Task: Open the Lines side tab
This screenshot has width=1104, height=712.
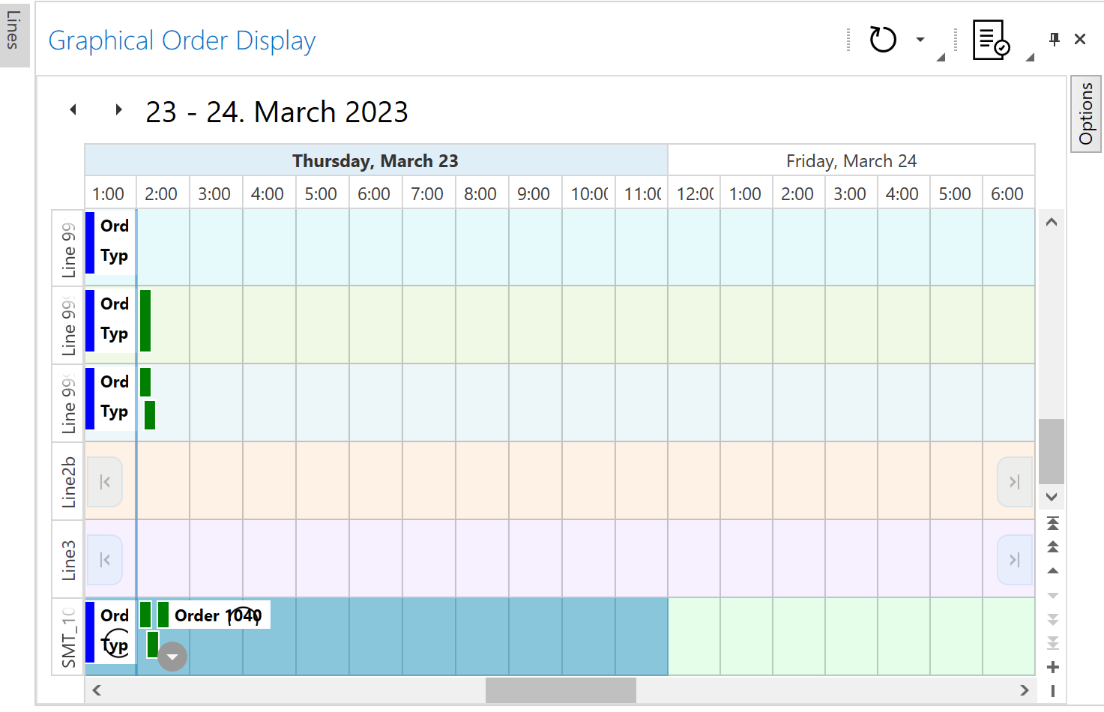Action: pyautogui.click(x=13, y=34)
